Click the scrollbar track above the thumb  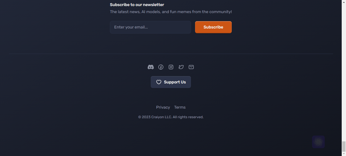344,71
